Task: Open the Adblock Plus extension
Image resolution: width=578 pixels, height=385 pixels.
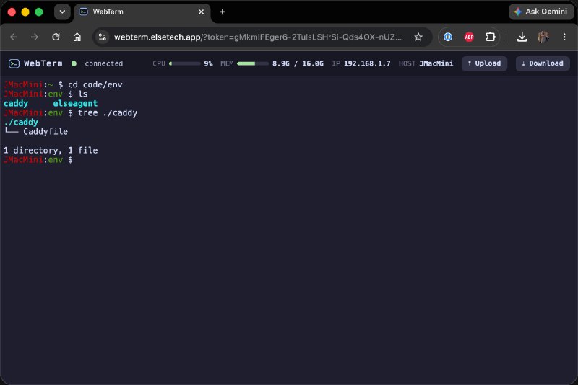Action: pyautogui.click(x=469, y=37)
